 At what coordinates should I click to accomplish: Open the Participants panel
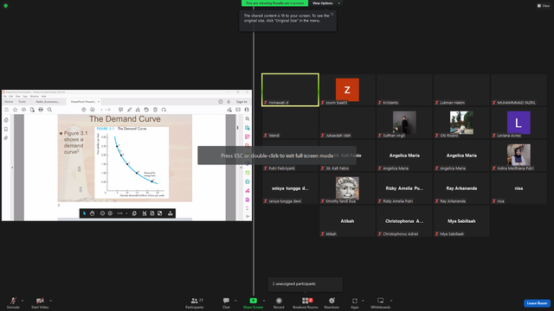click(x=194, y=302)
